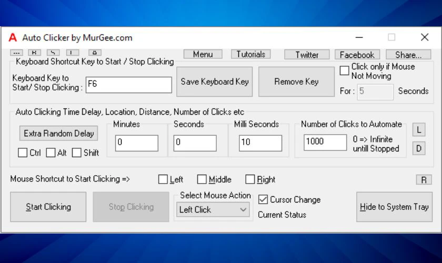The width and height of the screenshot is (442, 263).
Task: Click the Start Clicking button
Action: coord(48,207)
